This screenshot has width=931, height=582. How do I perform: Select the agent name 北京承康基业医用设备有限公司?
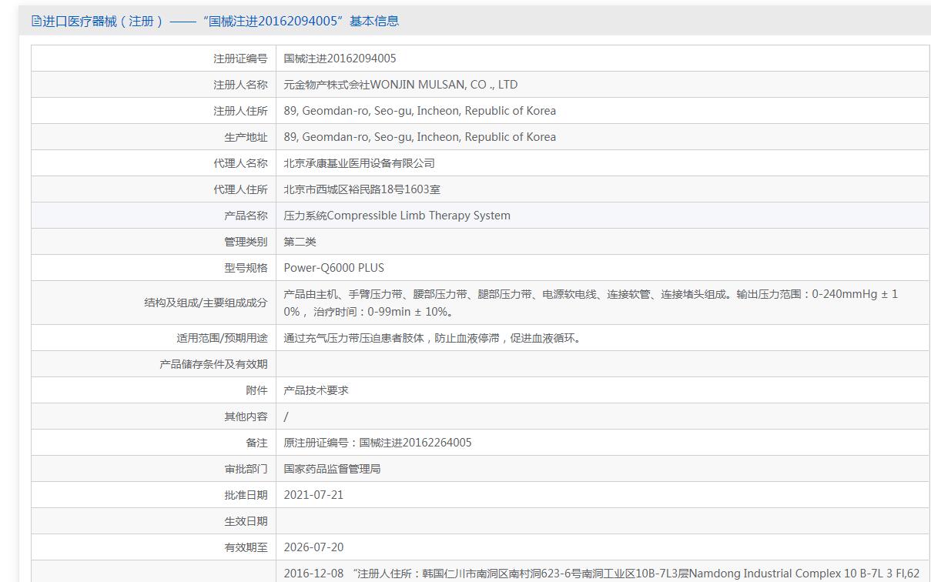tap(359, 163)
